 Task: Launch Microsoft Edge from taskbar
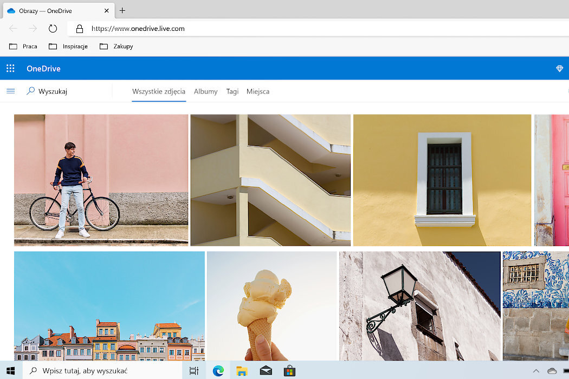point(218,371)
